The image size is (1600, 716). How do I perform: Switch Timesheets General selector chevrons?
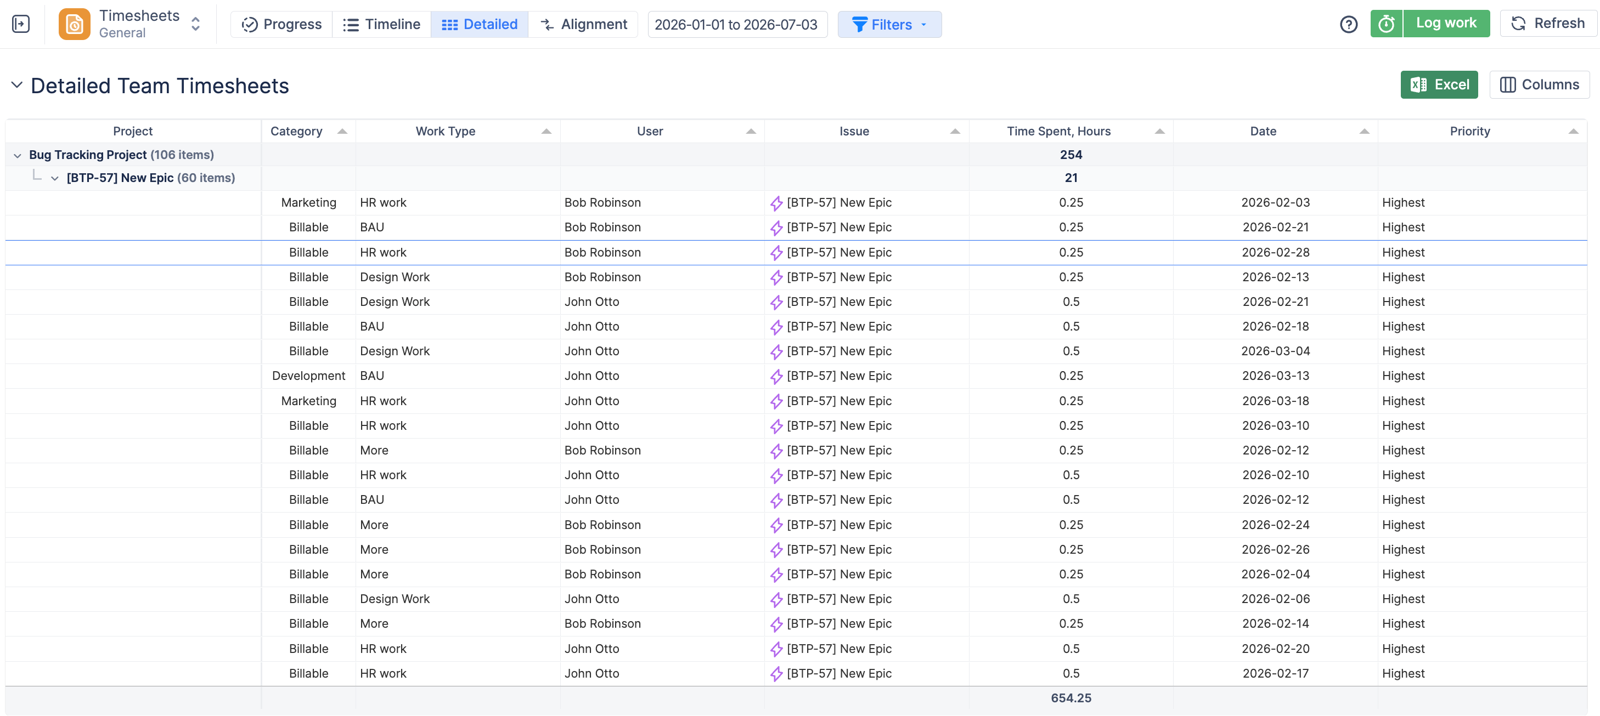coord(196,24)
